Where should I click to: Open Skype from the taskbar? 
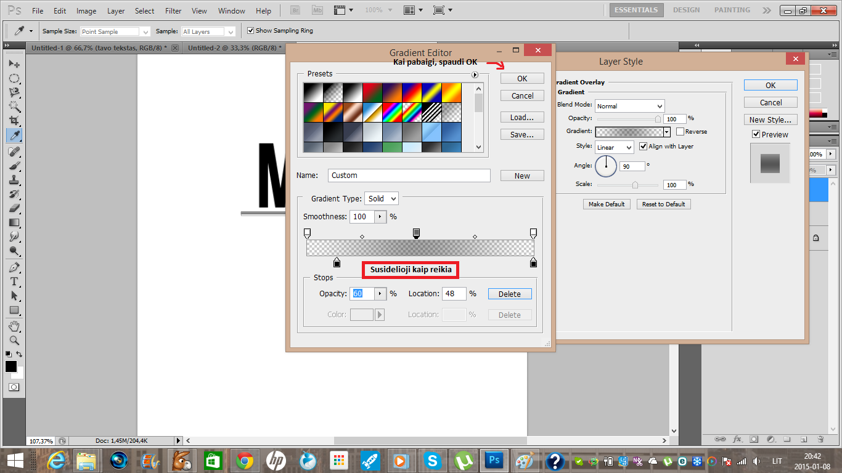pos(433,460)
